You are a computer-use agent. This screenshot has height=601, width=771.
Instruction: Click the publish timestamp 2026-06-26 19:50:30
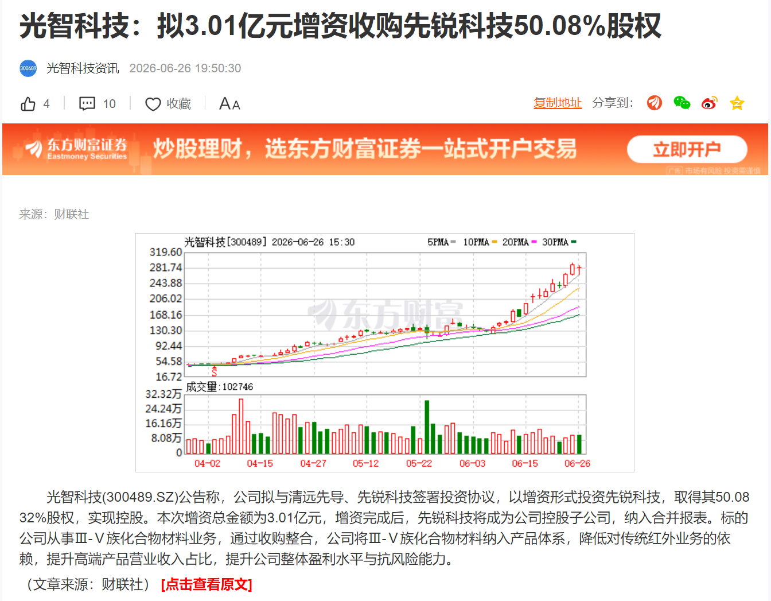185,68
